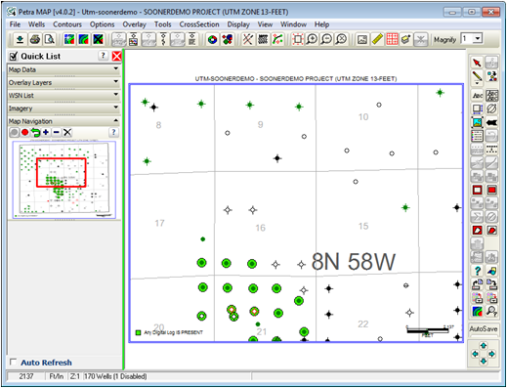Viewport: 507px width, 388px height.
Task: Close the Quick List panel with red X
Action: [116, 56]
